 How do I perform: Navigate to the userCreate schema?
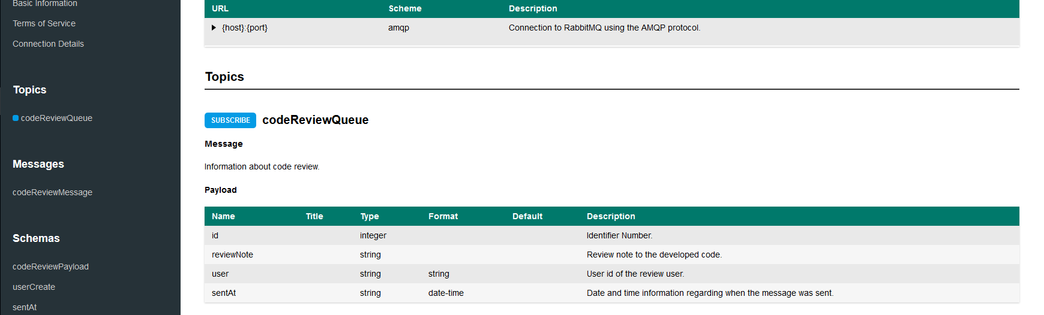(34, 287)
